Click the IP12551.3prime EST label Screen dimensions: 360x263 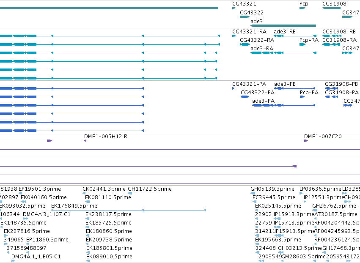point(324,197)
